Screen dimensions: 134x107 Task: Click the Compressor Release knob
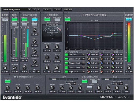pos(35,61)
